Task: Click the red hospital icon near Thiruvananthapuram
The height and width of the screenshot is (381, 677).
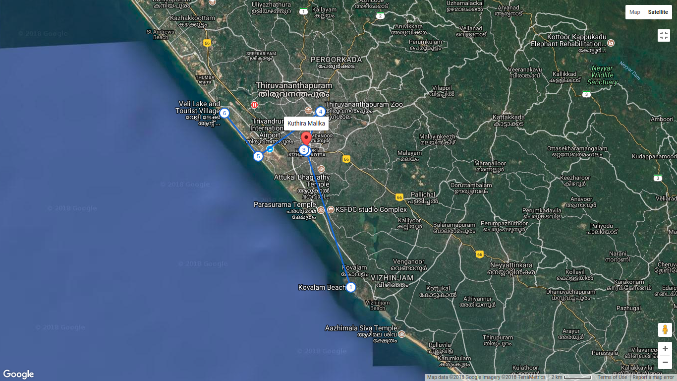Action: coord(253,105)
